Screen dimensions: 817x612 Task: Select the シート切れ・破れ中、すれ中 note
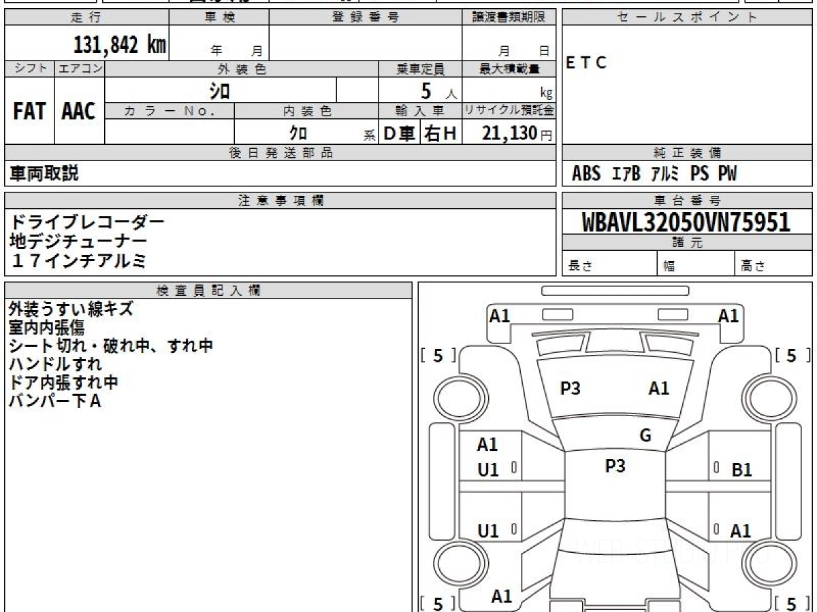111,346
